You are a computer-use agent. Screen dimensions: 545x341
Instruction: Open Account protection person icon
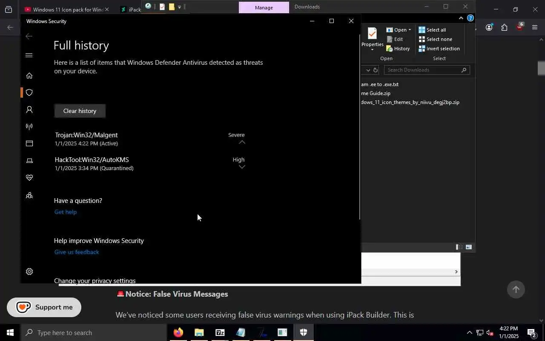[x=29, y=110]
